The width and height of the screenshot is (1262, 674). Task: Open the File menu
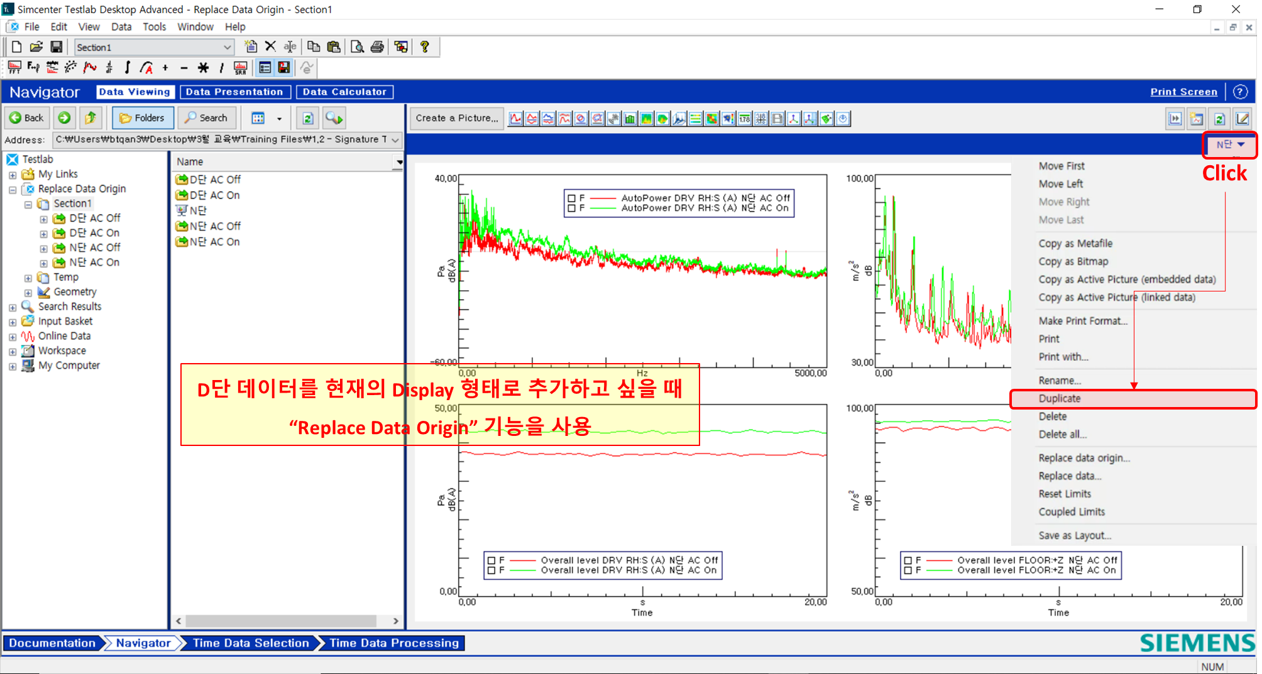31,27
